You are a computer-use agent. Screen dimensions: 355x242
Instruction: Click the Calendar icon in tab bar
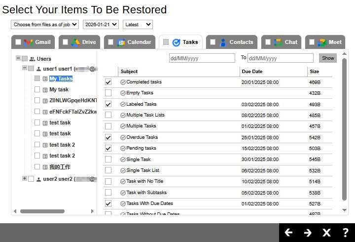pyautogui.click(x=121, y=42)
